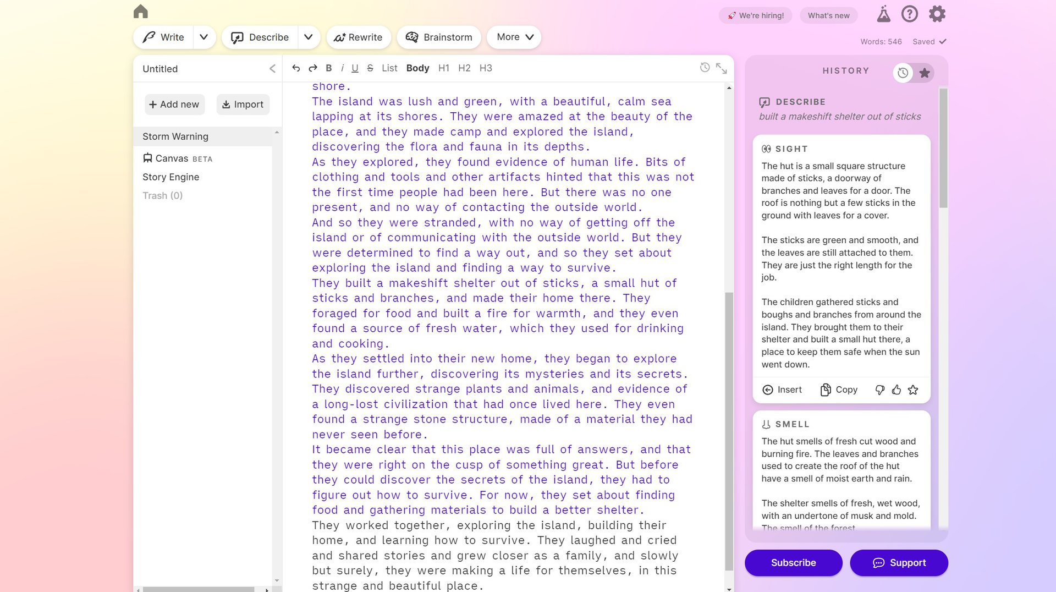Import a document

[x=243, y=105]
